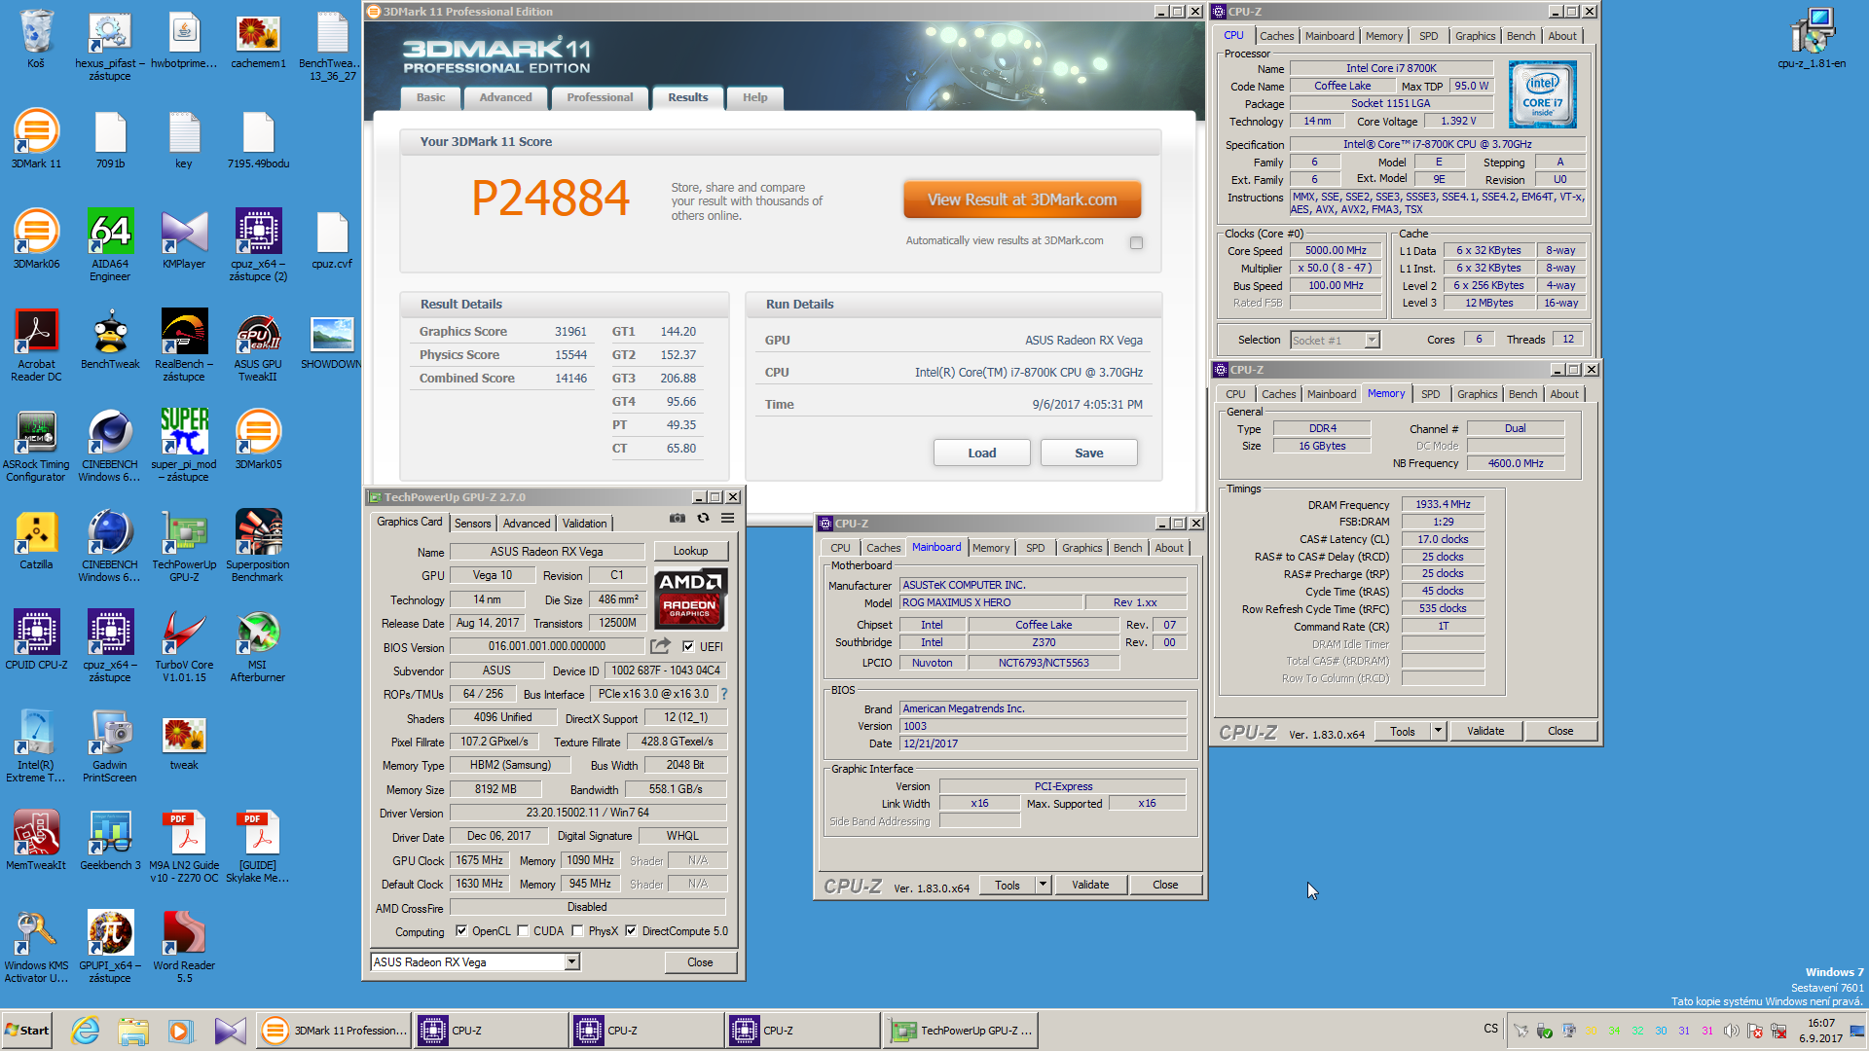Open the 3DMark 11 desktop shortcut

coord(36,139)
